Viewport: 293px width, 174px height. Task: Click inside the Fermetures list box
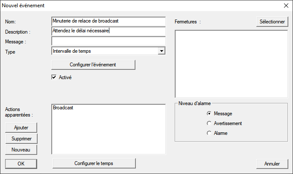click(x=231, y=64)
